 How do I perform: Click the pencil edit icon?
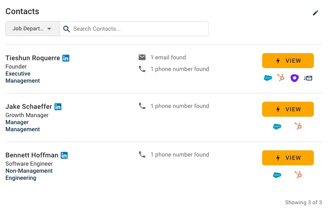pyautogui.click(x=315, y=13)
